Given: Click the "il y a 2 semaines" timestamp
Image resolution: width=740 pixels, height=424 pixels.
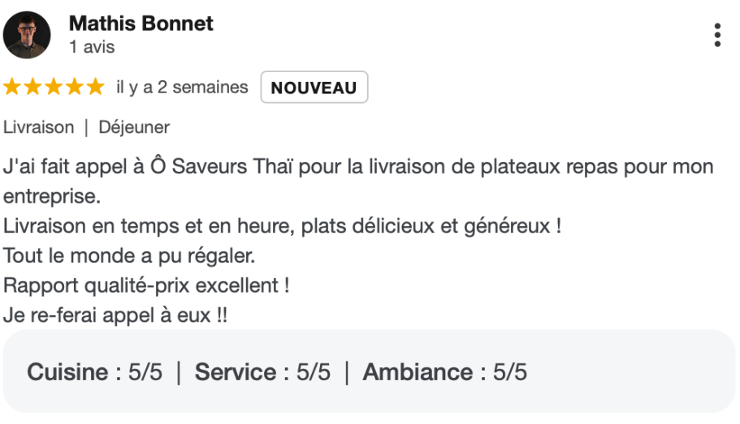Looking at the screenshot, I should 182,88.
